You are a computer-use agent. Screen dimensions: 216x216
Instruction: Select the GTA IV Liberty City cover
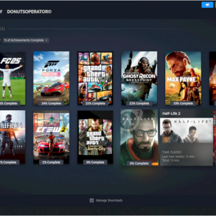tap(95, 137)
